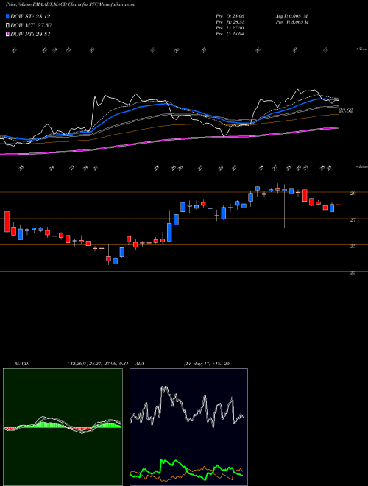Click the 'Pre O: 28.06' open value

pyautogui.click(x=230, y=16)
